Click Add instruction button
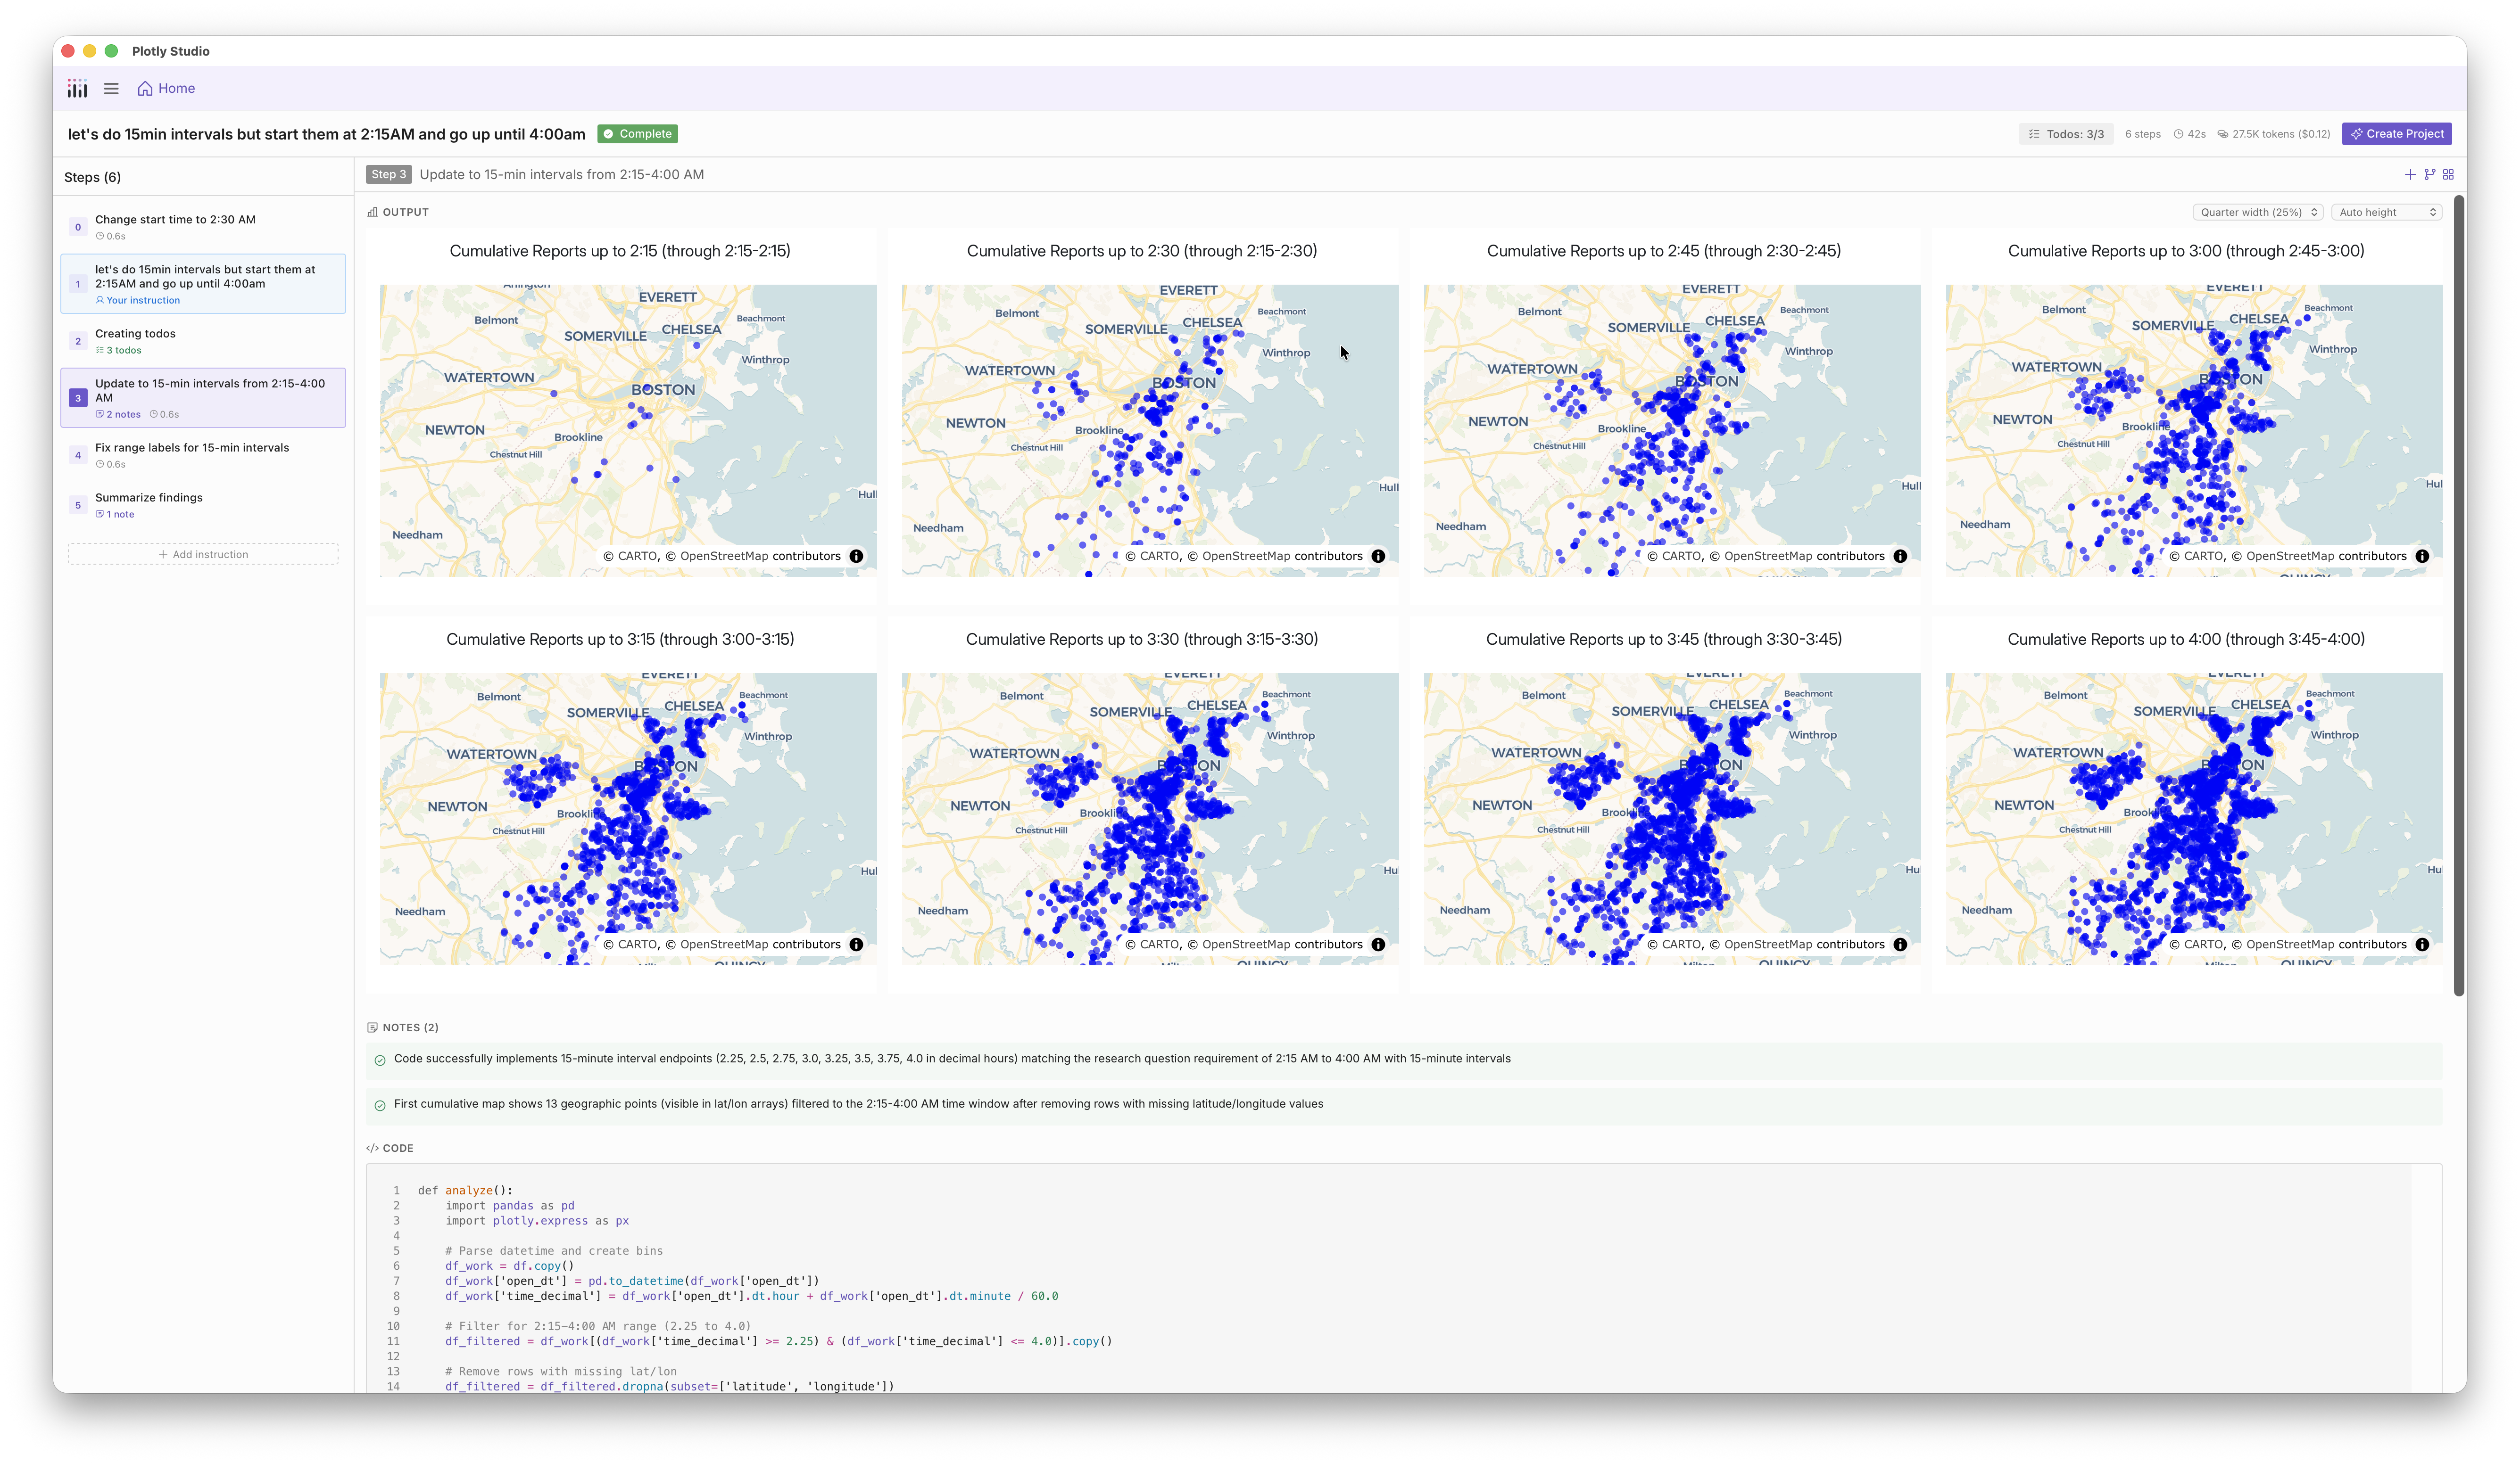2520x1463 pixels. [x=203, y=555]
